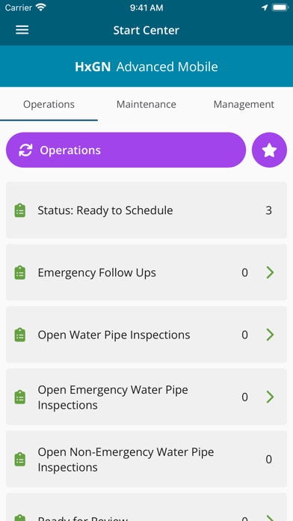The width and height of the screenshot is (293, 521).
Task: Click the HxGN Advanced Mobile banner
Action: (x=146, y=67)
